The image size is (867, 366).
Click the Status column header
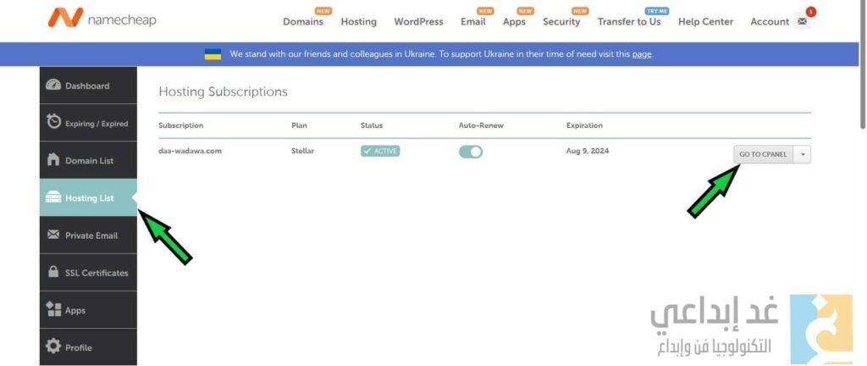pyautogui.click(x=372, y=125)
